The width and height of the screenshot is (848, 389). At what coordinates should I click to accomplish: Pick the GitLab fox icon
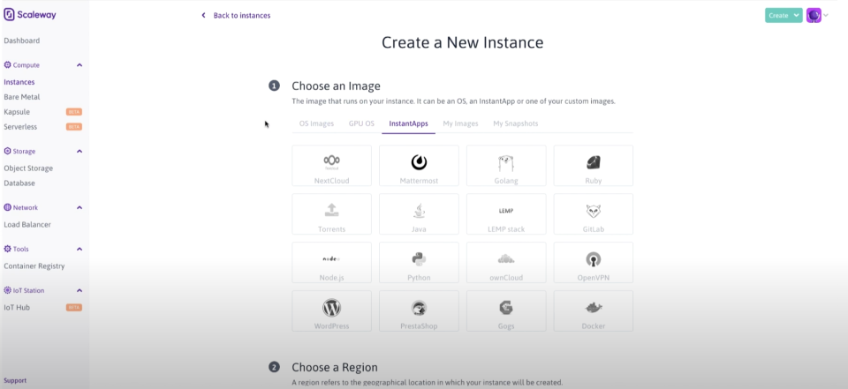[594, 212]
